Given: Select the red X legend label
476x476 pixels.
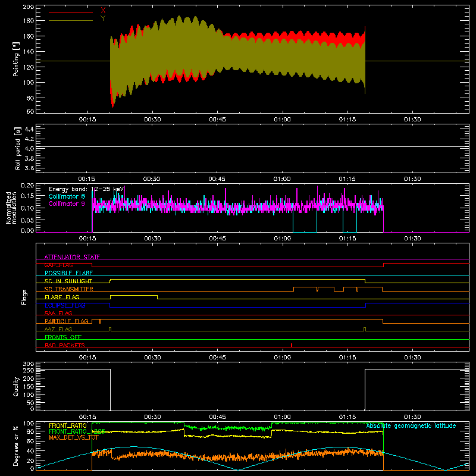Looking at the screenshot, I should (103, 10).
